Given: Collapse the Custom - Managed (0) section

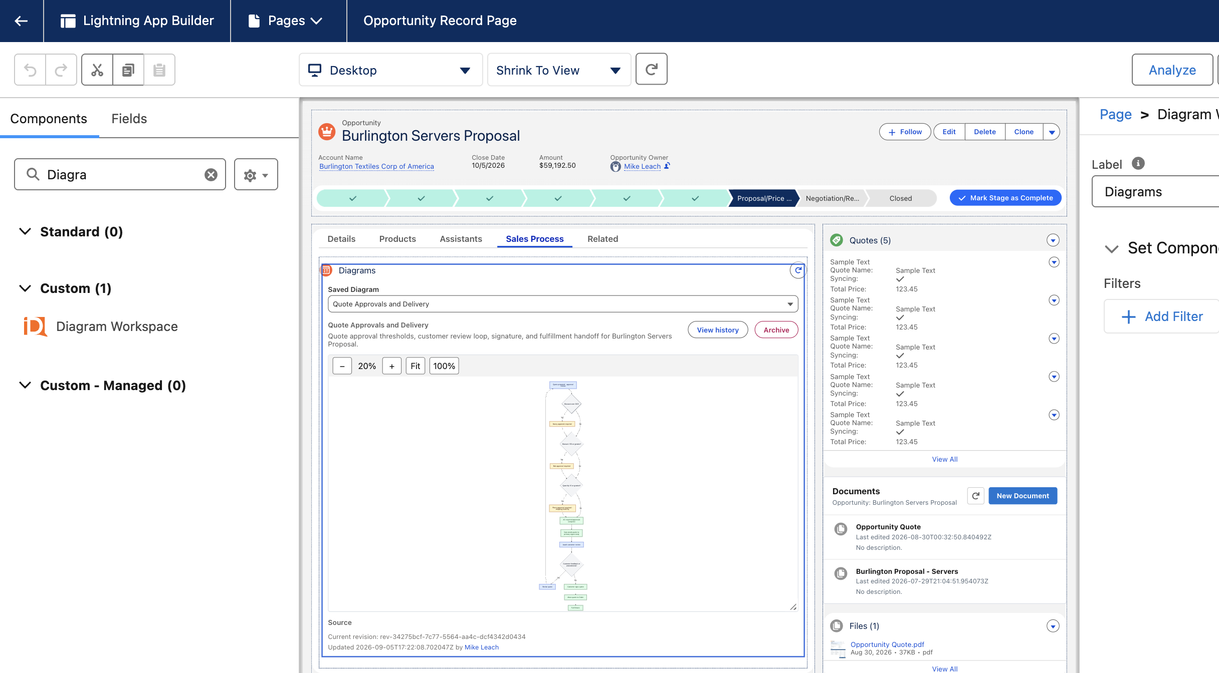Looking at the screenshot, I should (25, 385).
